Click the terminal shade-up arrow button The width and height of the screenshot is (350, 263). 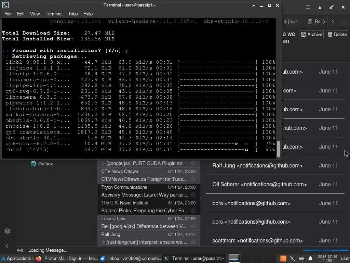254,5
